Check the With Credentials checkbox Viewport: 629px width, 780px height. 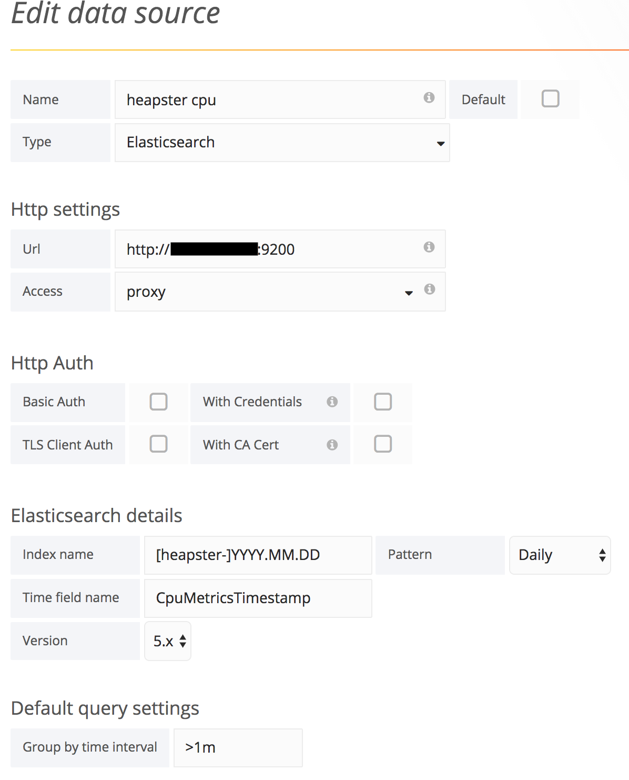382,402
